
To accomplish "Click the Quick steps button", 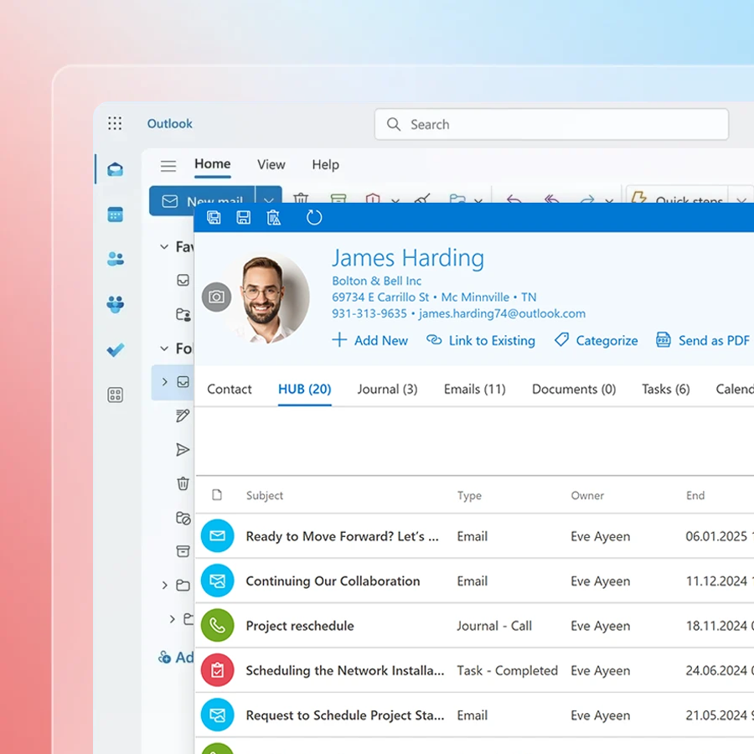I will pos(677,199).
